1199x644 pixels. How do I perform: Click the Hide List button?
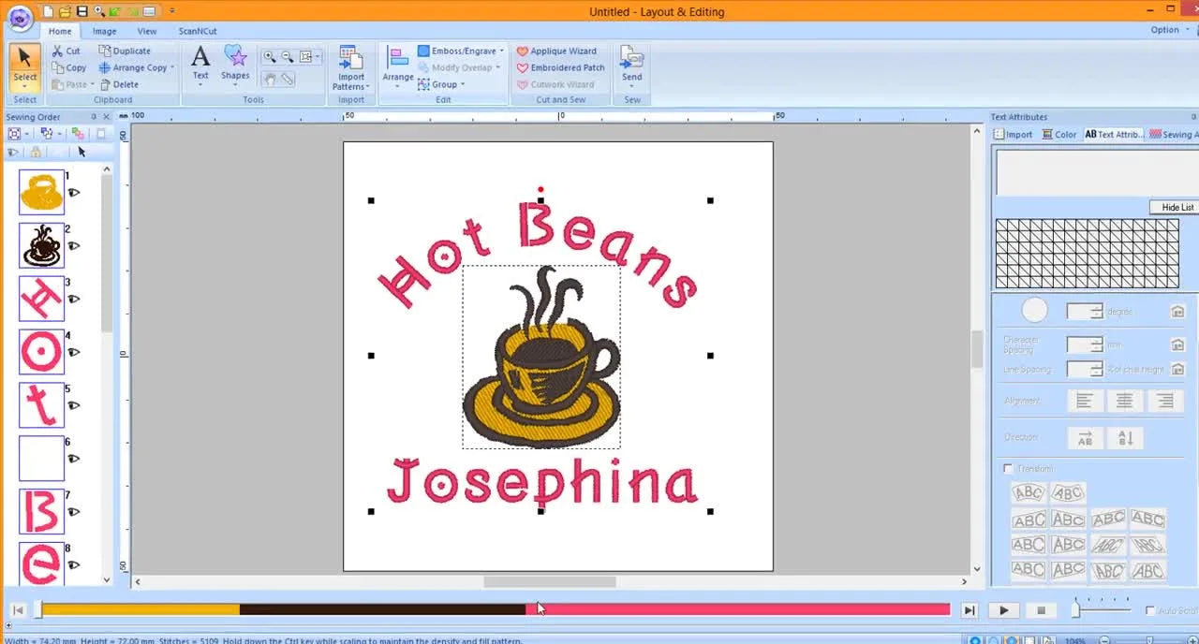(1177, 207)
